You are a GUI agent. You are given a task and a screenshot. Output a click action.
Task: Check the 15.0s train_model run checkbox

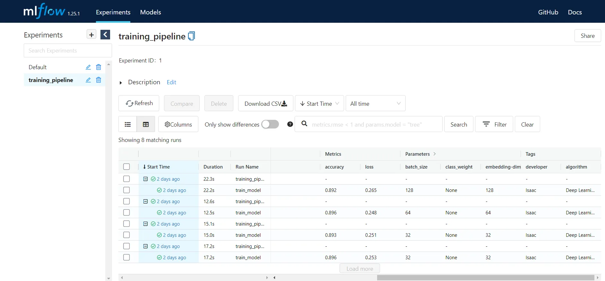coord(126,235)
